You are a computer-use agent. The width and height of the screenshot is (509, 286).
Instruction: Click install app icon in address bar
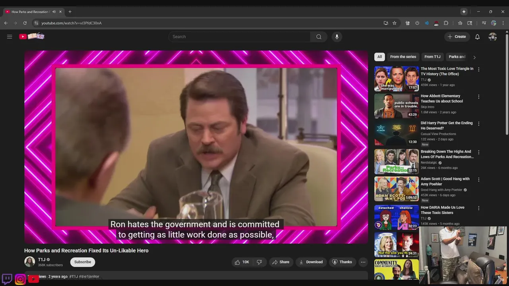386,23
